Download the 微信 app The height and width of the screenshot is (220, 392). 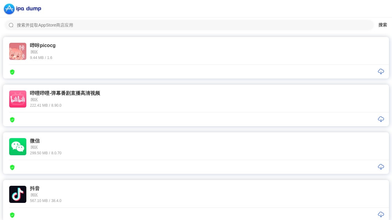[x=381, y=167]
